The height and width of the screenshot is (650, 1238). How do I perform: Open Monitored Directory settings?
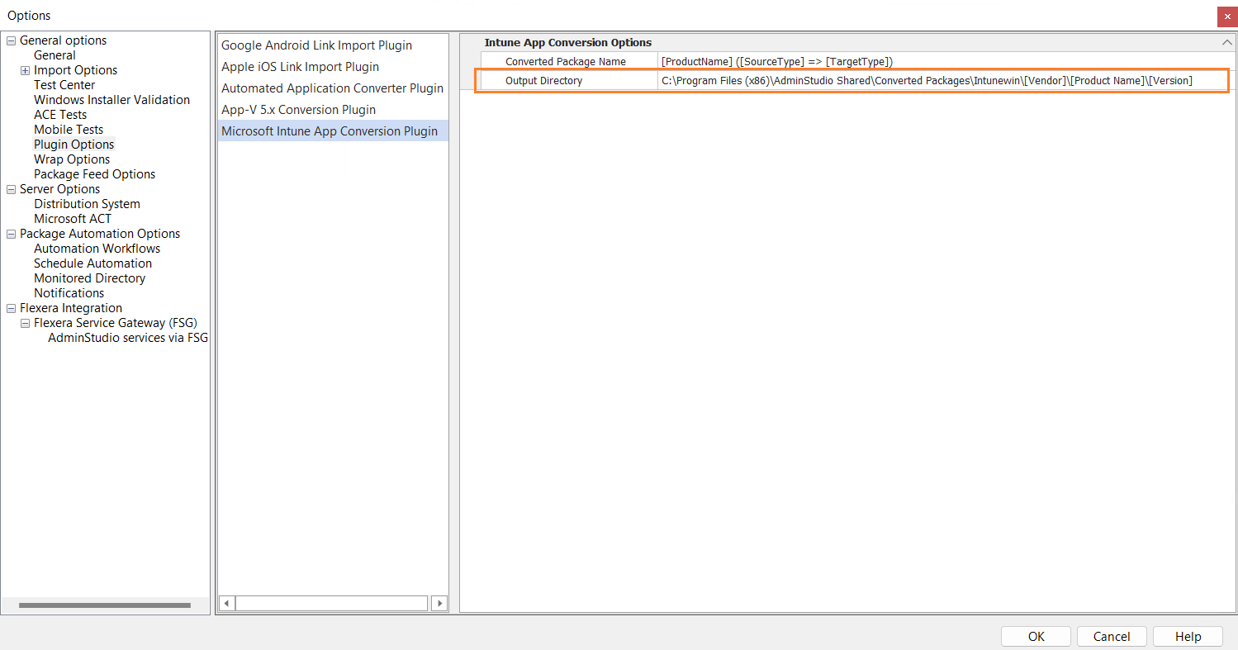click(x=89, y=278)
